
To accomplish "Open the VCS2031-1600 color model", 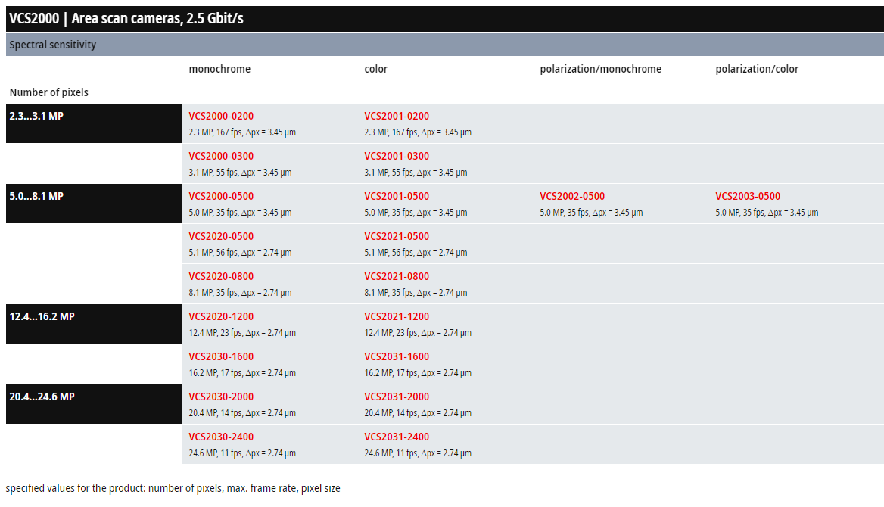I will point(397,357).
